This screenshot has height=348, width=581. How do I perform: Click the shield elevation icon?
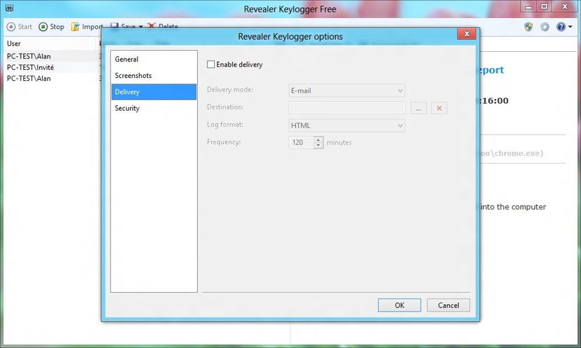tap(529, 27)
